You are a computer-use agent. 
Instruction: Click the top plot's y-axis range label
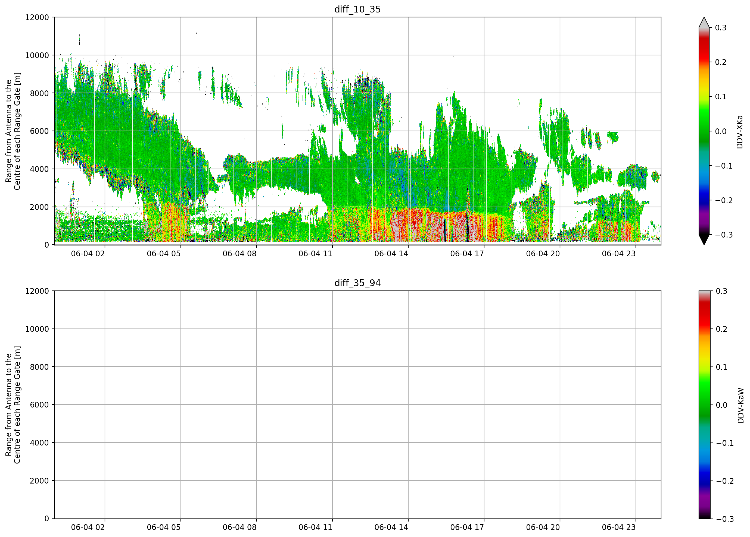[x=13, y=131]
